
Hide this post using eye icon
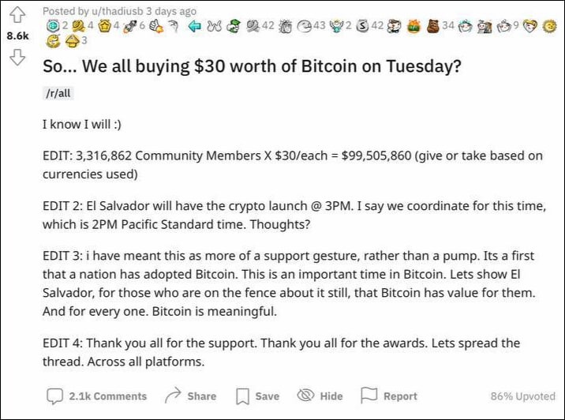pos(320,396)
